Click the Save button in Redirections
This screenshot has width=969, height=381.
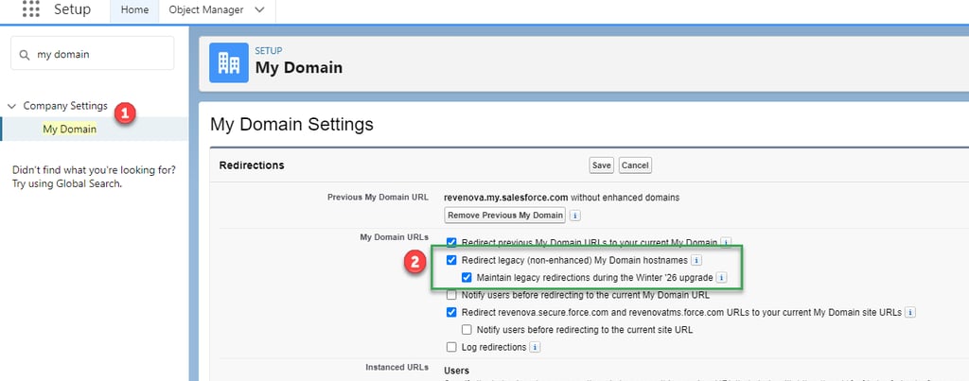pos(601,165)
